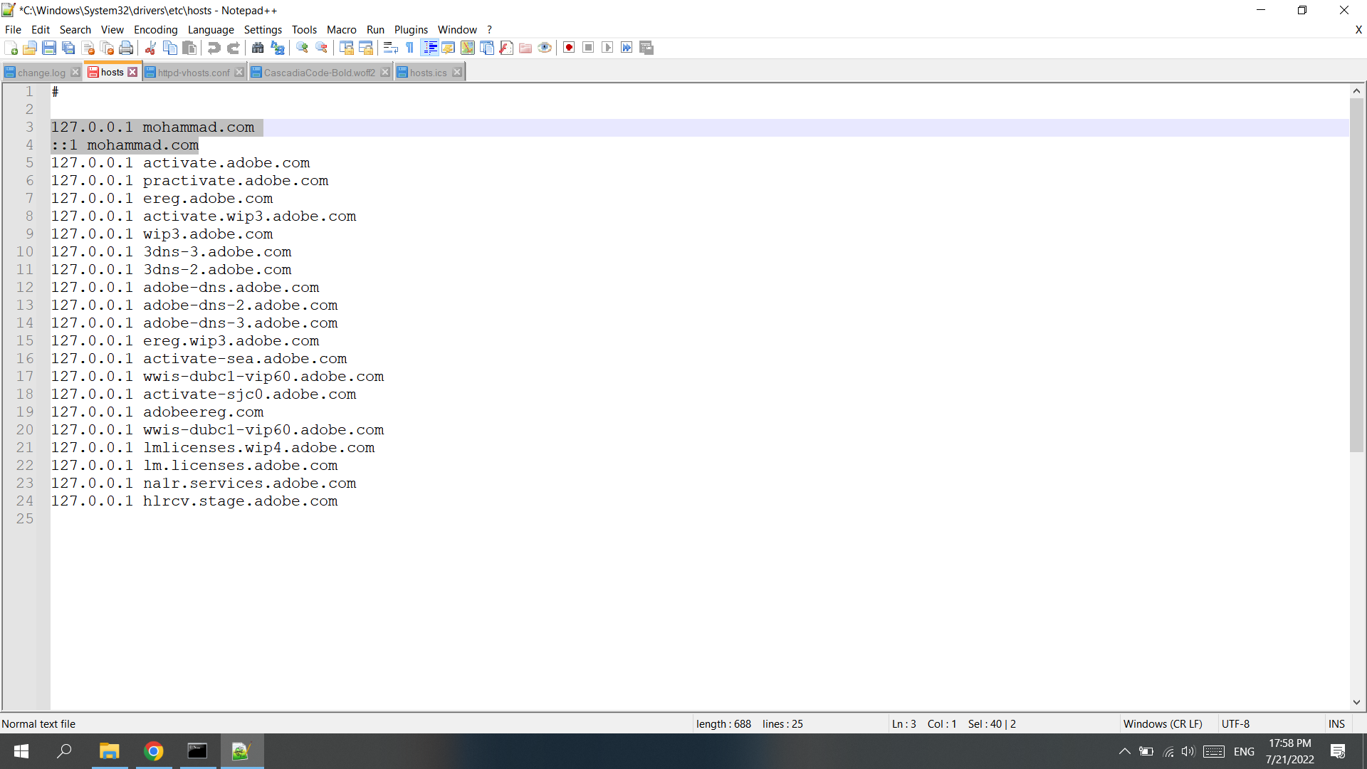Open the Plugins menu
Image resolution: width=1367 pixels, height=769 pixels.
click(412, 30)
